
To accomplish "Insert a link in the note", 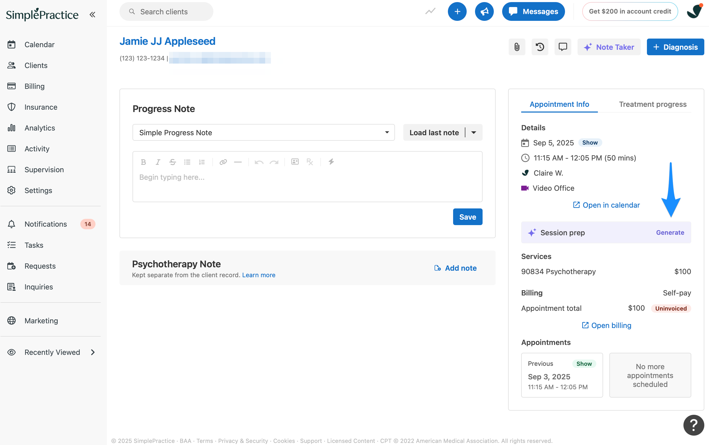I will click(223, 162).
